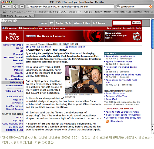
Task: Open the Talk tab
Action: pos(68,23)
